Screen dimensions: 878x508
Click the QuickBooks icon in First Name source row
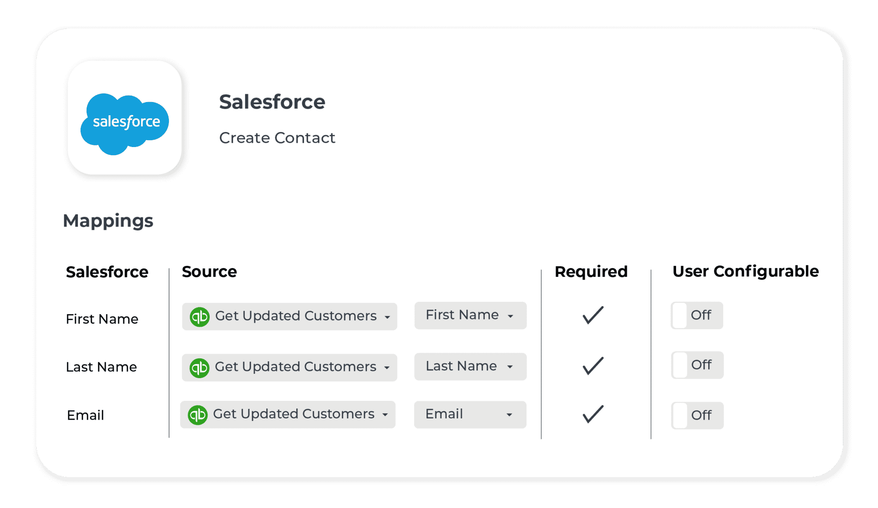tap(201, 316)
